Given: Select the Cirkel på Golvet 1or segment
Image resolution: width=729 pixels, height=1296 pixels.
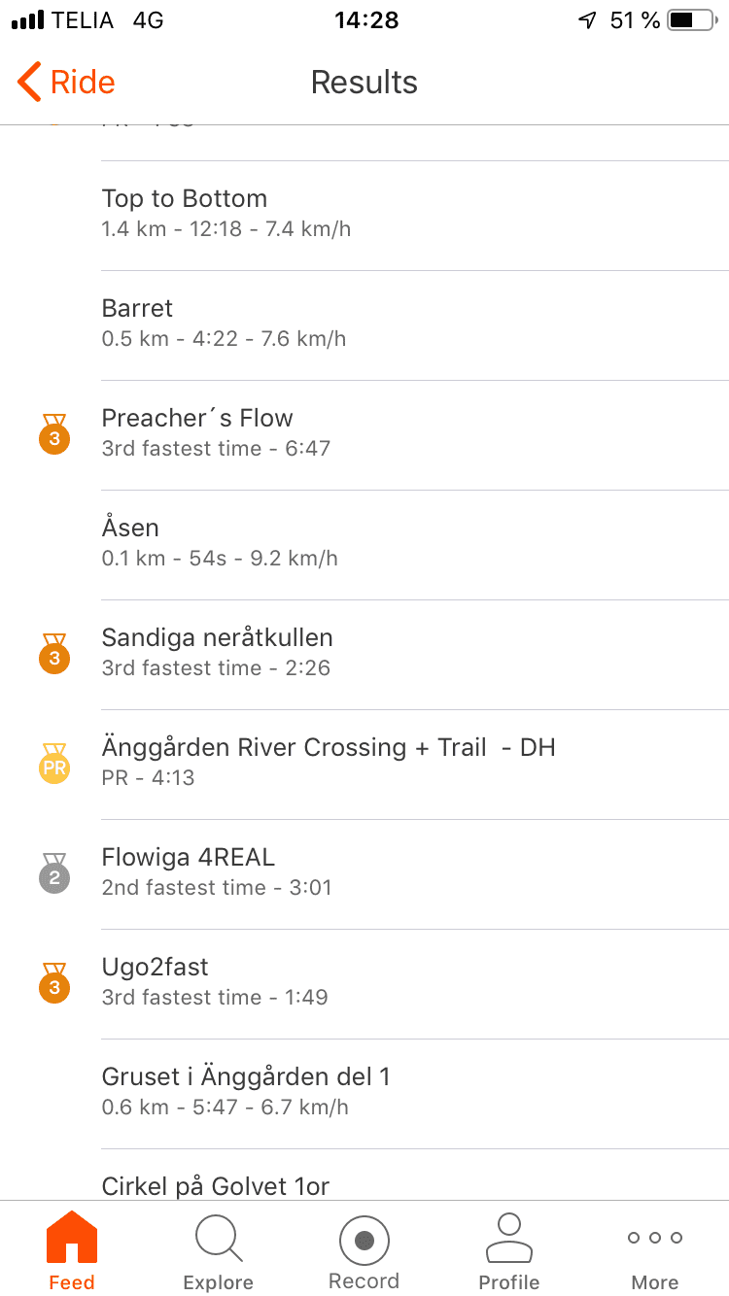Looking at the screenshot, I should coord(216,1186).
